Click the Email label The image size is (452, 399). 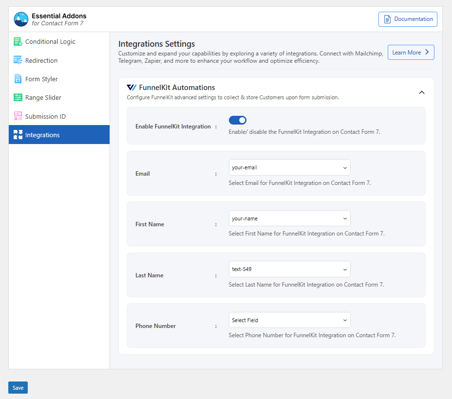[x=142, y=174]
